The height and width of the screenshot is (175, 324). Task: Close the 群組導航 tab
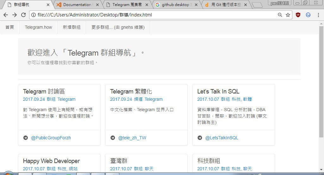pos(48,4)
